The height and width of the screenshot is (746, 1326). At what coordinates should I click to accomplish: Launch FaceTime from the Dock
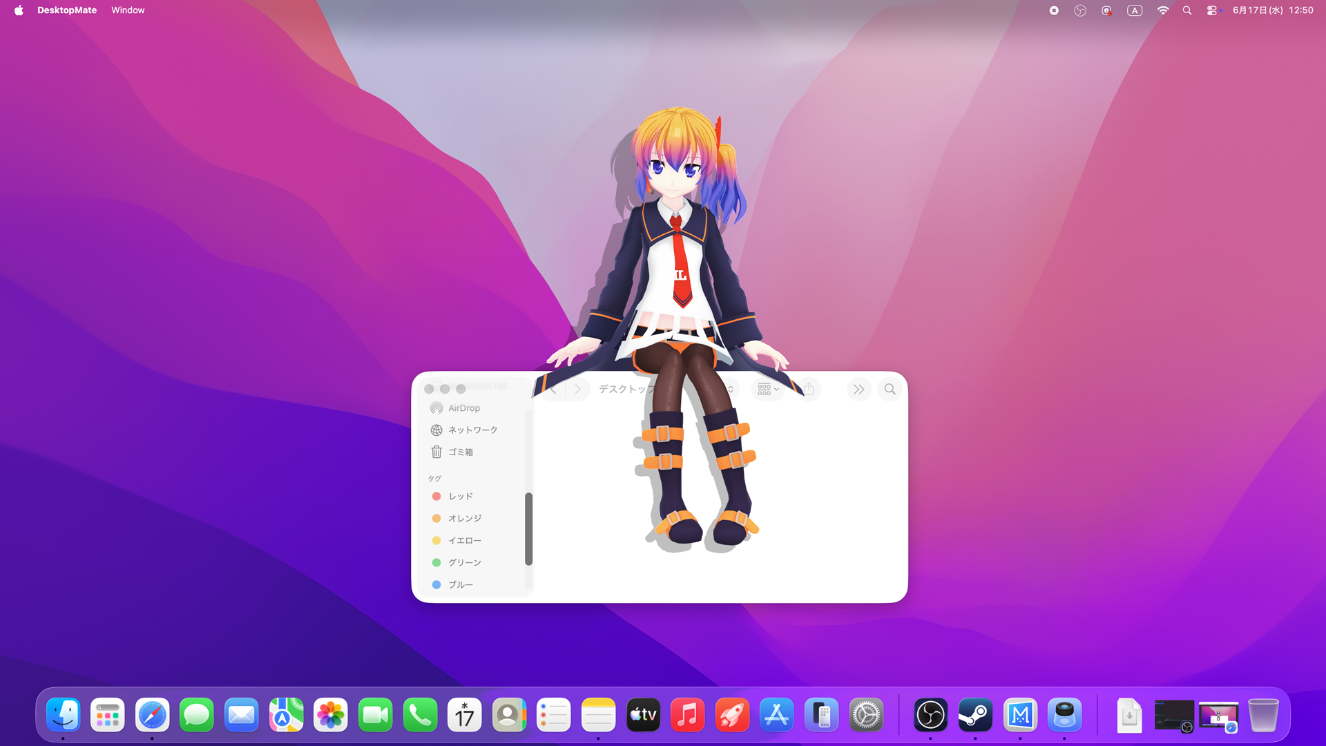(x=375, y=715)
